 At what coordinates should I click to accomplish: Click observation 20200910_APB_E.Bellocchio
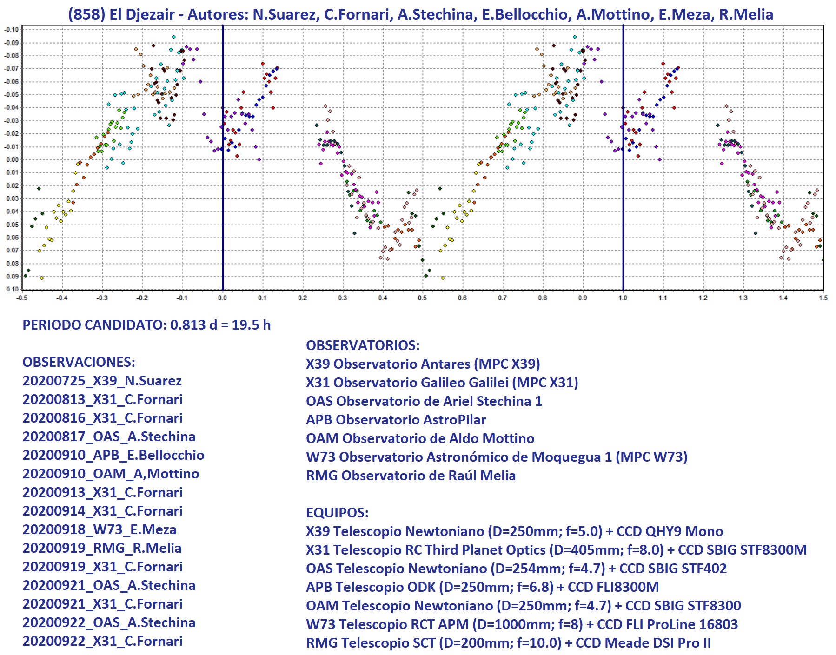(x=113, y=455)
